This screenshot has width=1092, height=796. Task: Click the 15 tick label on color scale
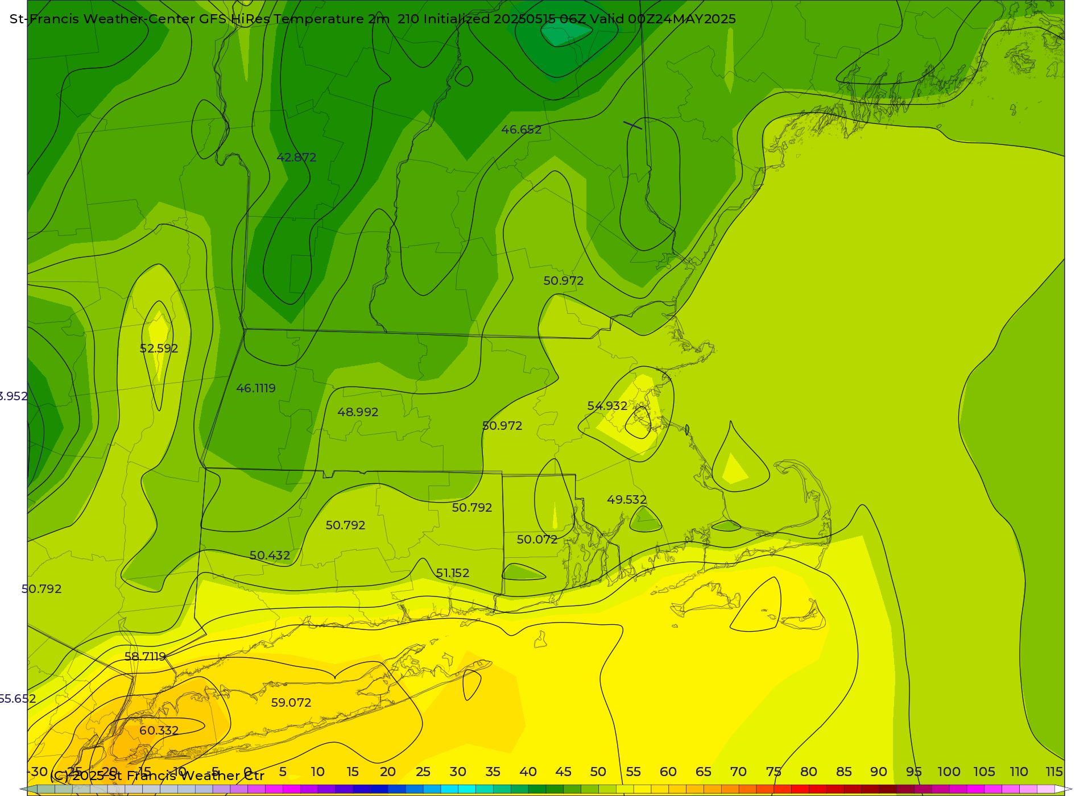pyautogui.click(x=353, y=772)
